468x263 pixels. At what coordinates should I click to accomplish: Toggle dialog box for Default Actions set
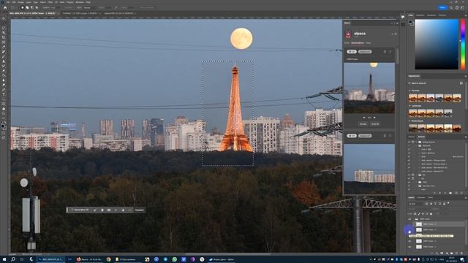tap(413, 142)
